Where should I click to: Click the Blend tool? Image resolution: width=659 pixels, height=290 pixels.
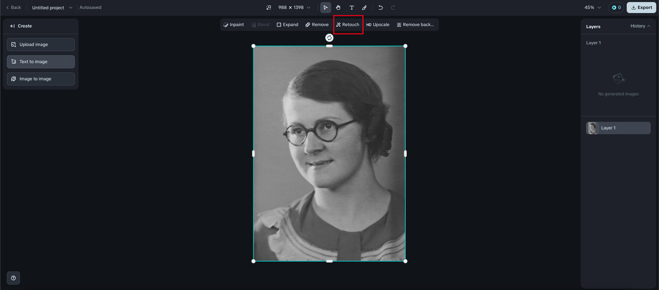[261, 25]
